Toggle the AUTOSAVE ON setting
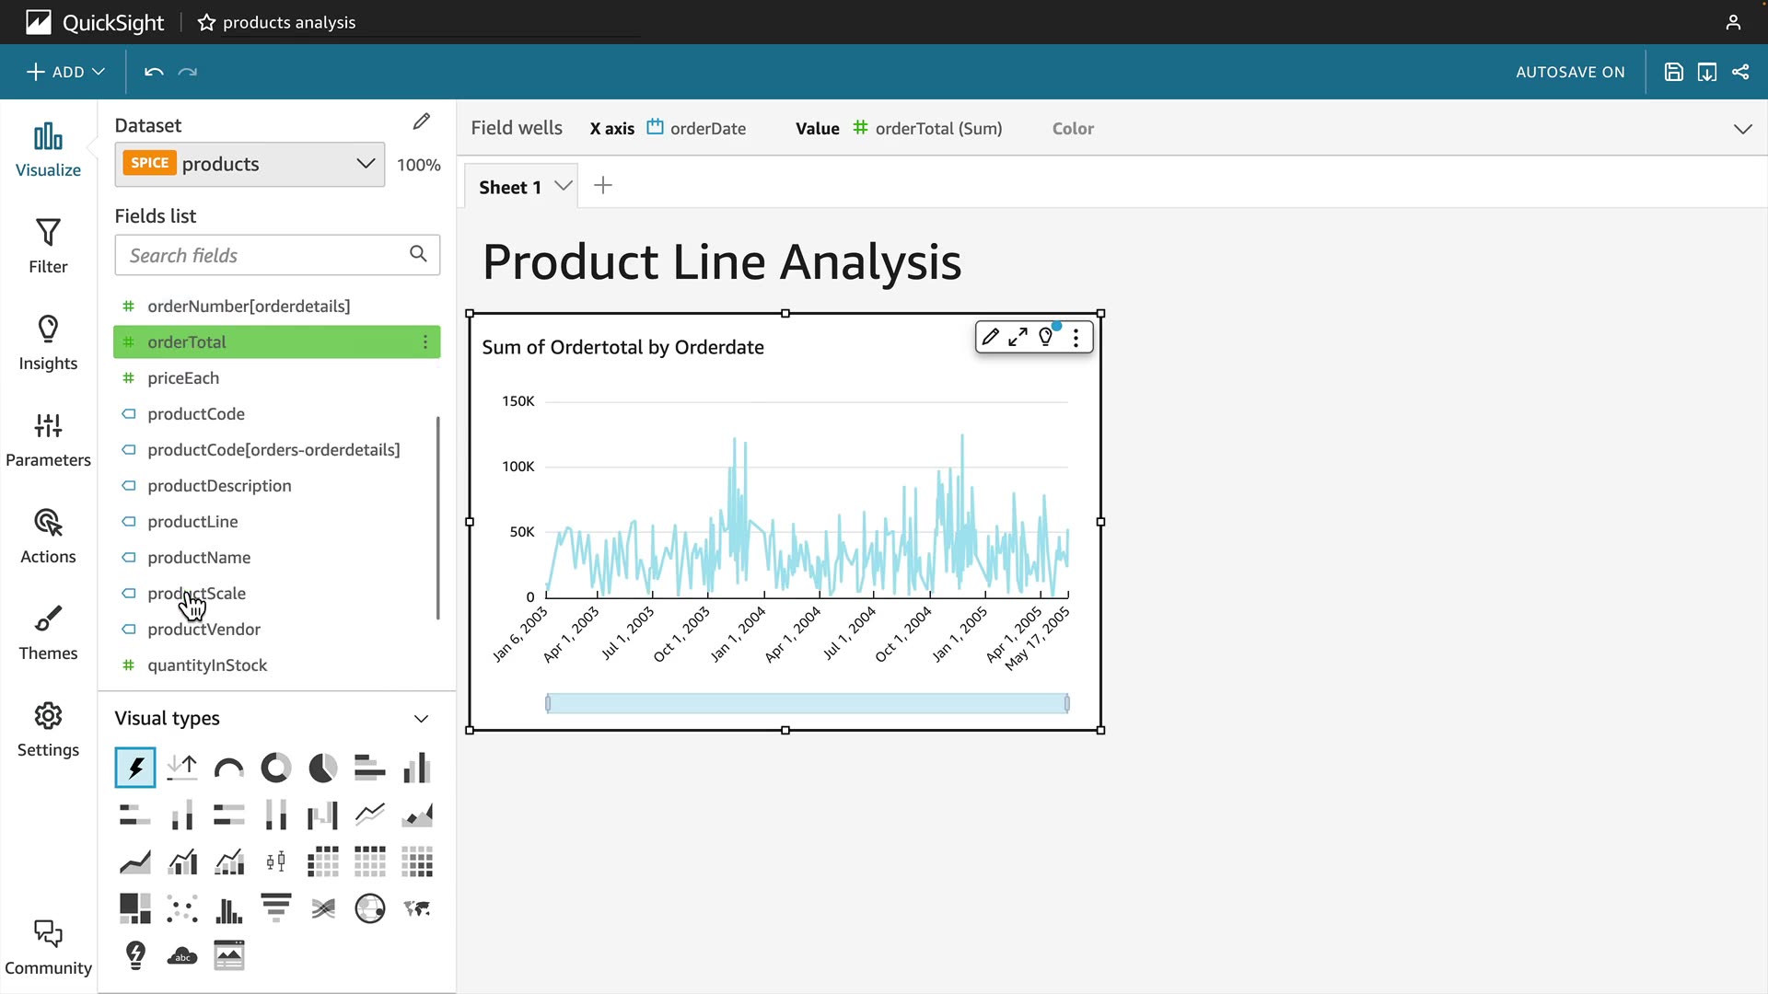This screenshot has width=1768, height=994. 1570,72
